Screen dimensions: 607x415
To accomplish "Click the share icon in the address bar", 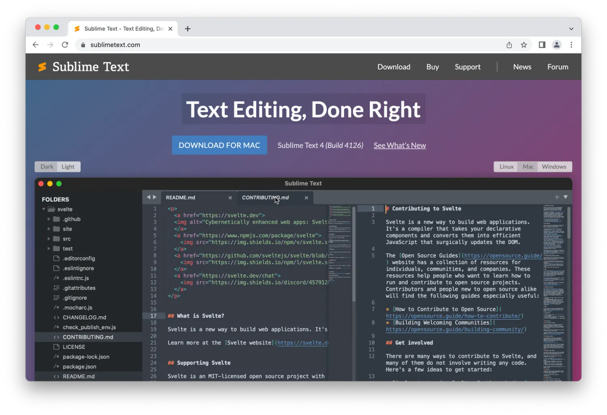I will pos(509,45).
